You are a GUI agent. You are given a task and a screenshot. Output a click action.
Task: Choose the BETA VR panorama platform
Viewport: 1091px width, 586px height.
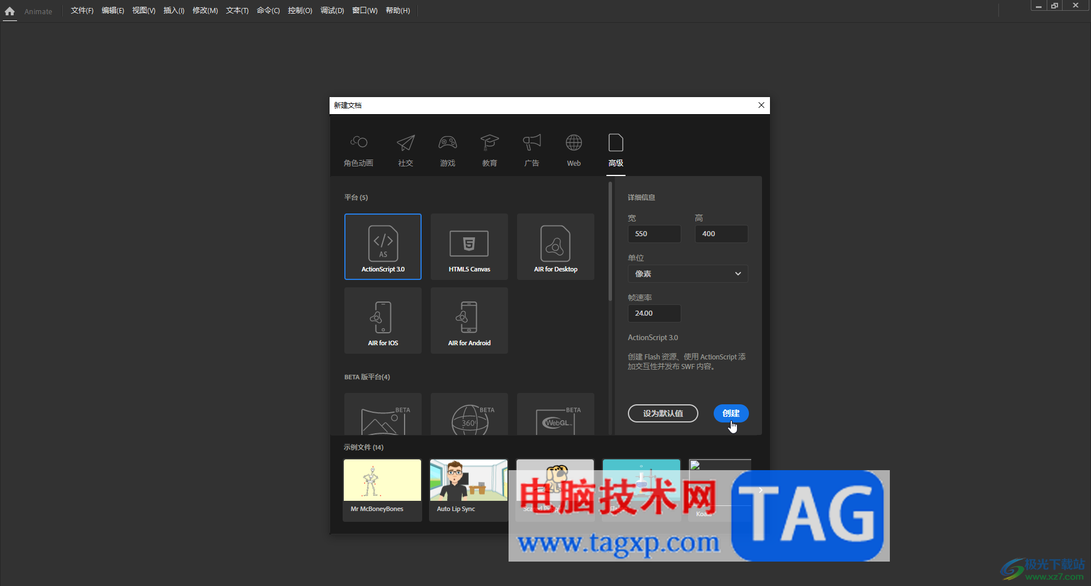click(383, 414)
